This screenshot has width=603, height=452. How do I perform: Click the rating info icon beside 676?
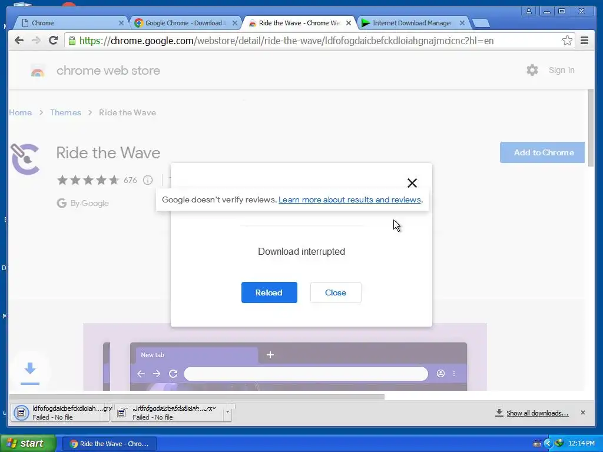tap(148, 180)
